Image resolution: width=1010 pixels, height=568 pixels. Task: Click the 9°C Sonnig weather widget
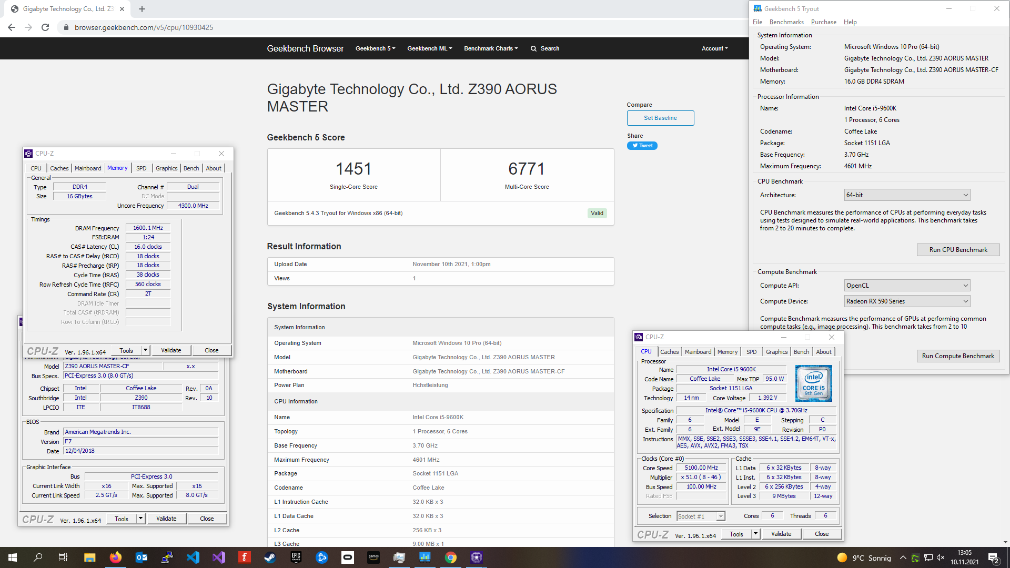(864, 558)
